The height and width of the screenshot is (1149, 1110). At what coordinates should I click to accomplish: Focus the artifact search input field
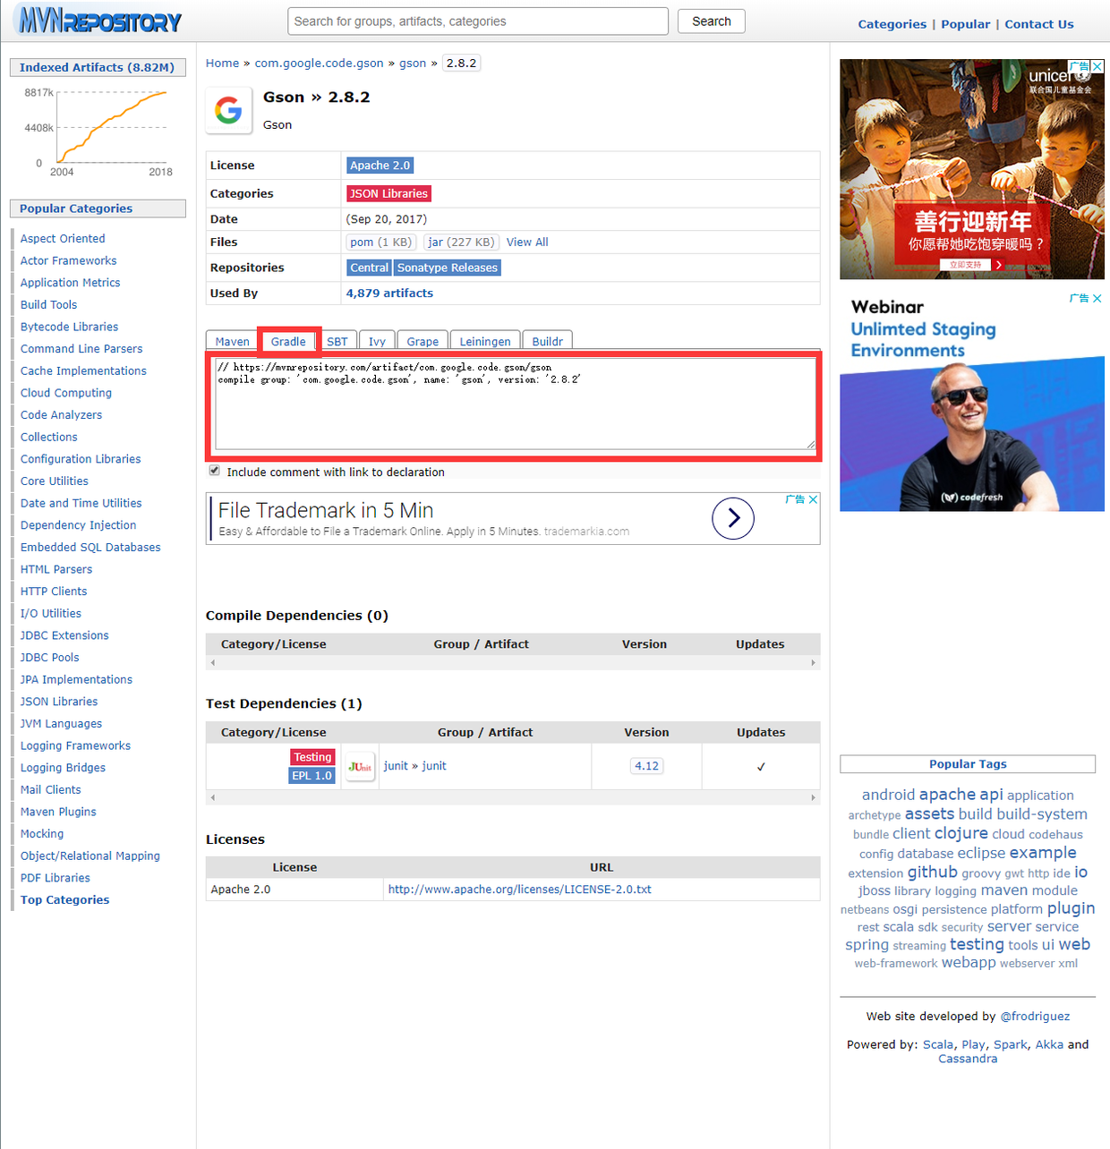pos(478,21)
